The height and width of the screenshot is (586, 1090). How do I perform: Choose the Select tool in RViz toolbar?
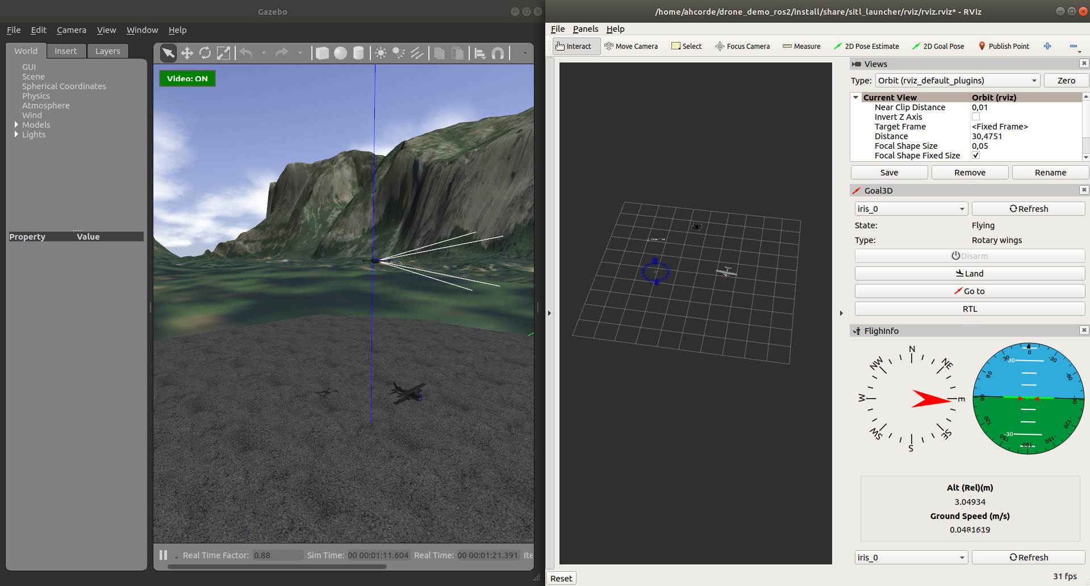(686, 46)
